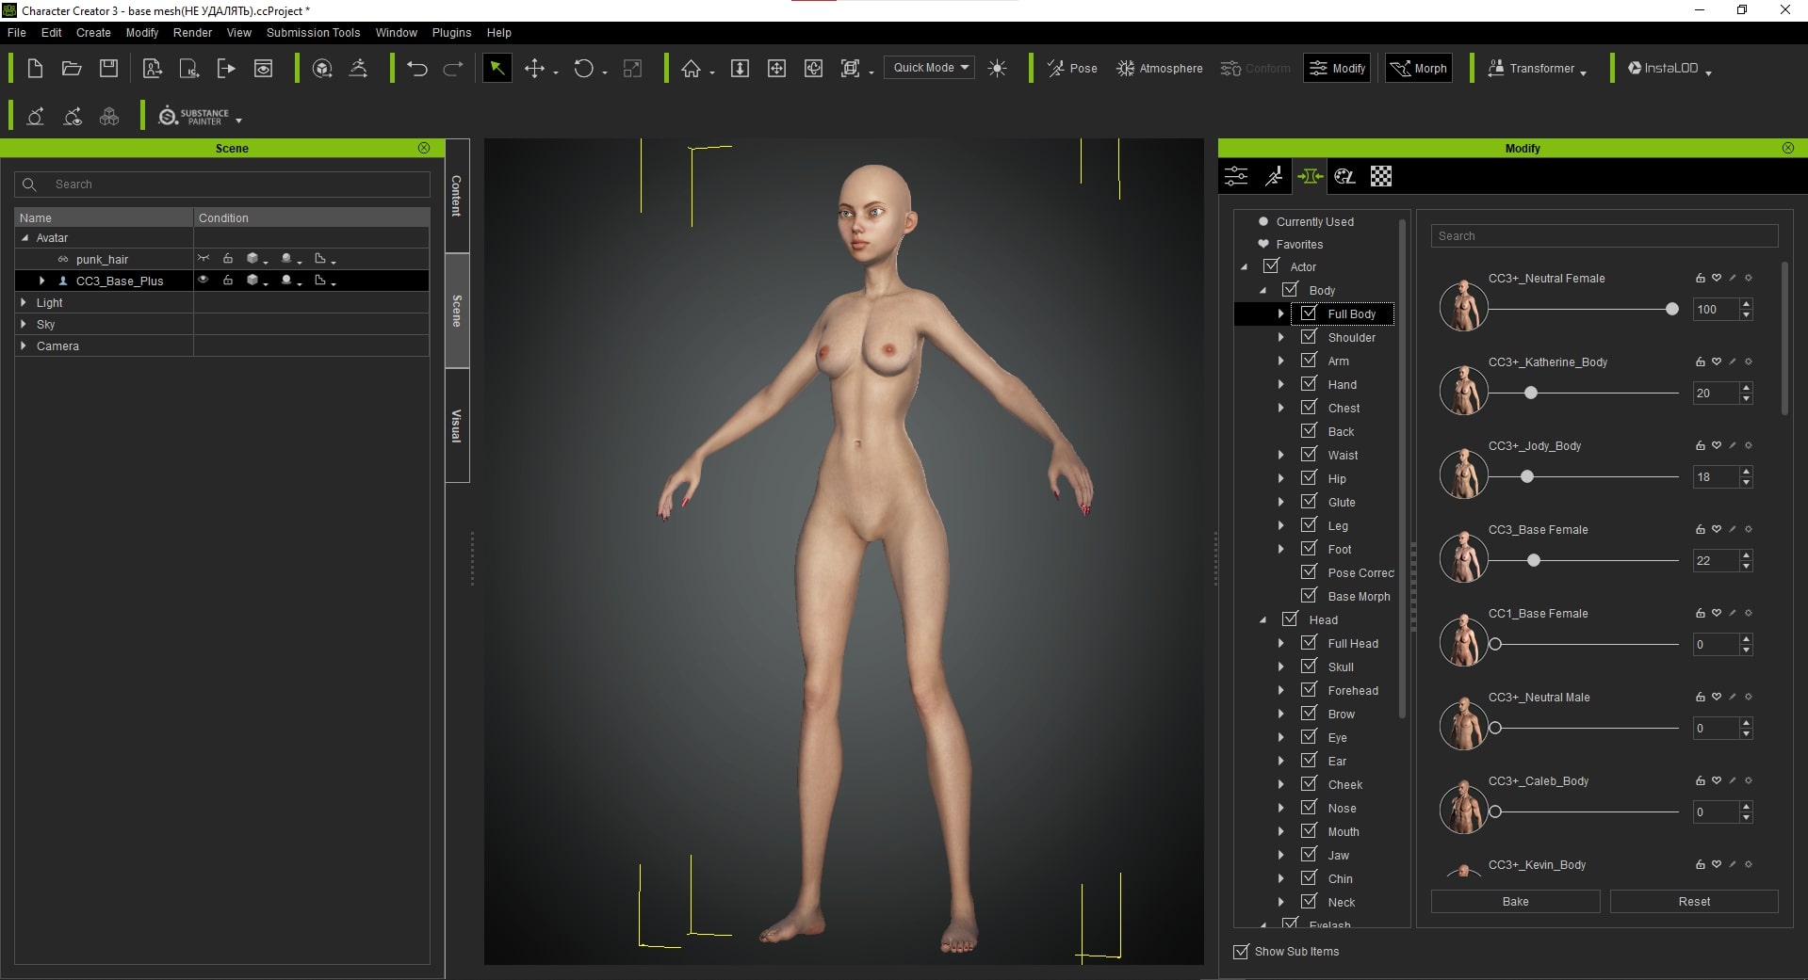This screenshot has width=1808, height=980.
Task: Activate the Scale tool icon
Action: coord(633,68)
